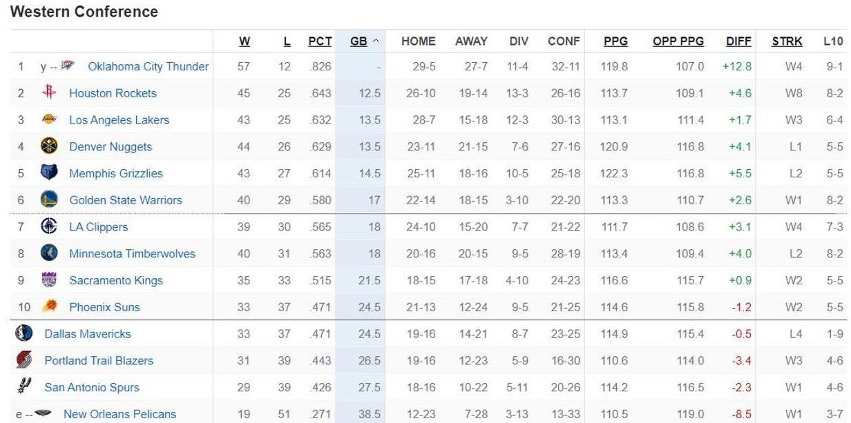Click the Oklahoma City Thunder logo icon

point(67,67)
